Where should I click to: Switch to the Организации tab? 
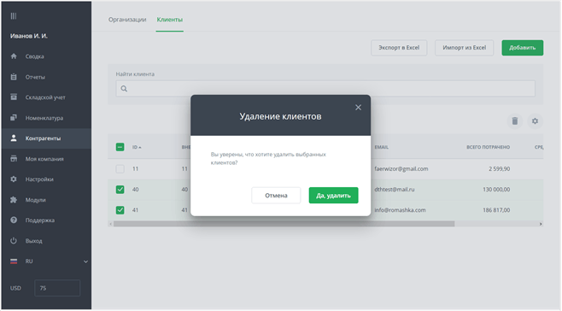(127, 20)
